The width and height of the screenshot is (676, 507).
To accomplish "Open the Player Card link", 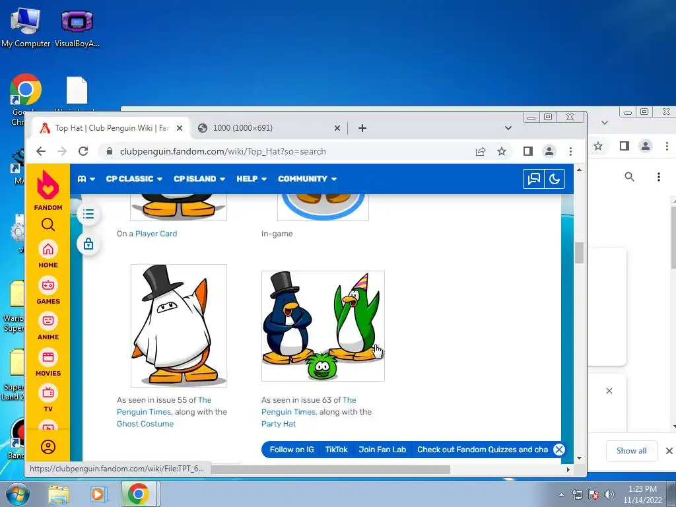I will [156, 234].
